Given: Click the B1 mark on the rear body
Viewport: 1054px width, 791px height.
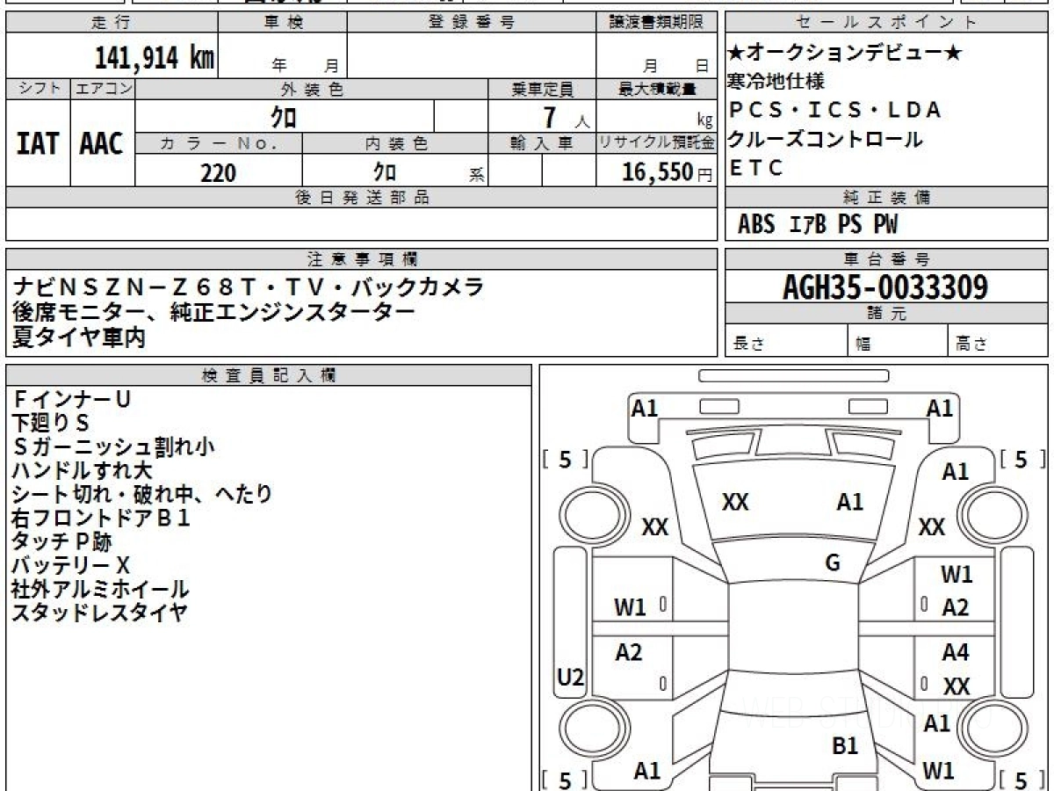Looking at the screenshot, I should [x=845, y=746].
